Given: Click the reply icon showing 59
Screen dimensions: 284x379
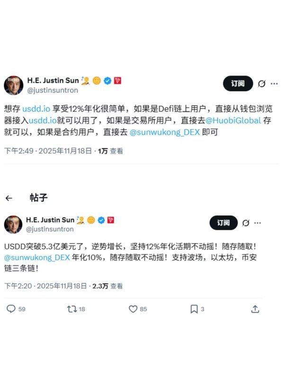Looking at the screenshot, I should [x=11, y=309].
